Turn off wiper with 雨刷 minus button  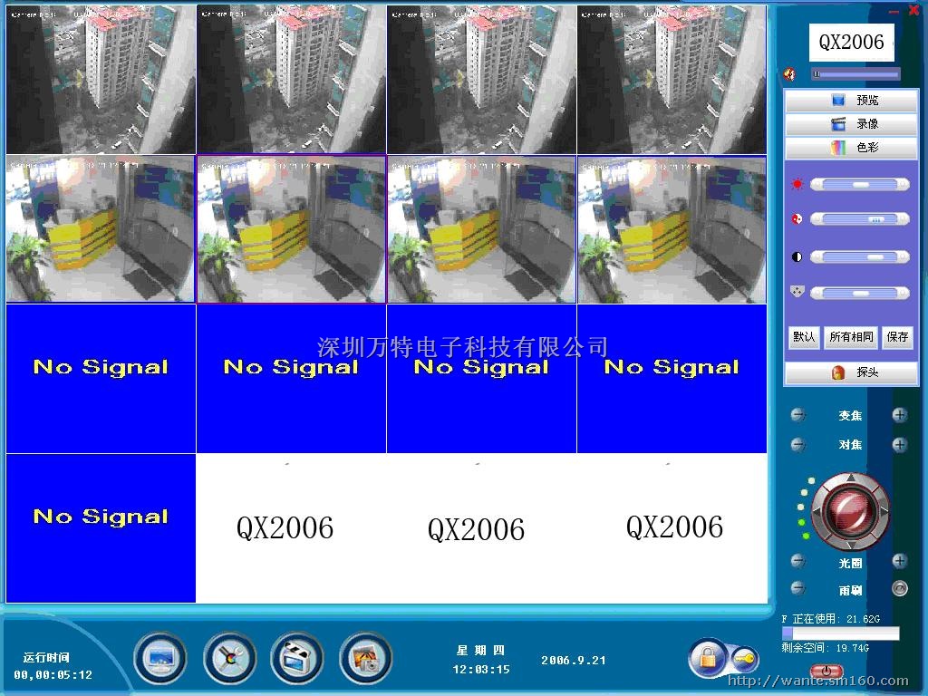point(797,589)
